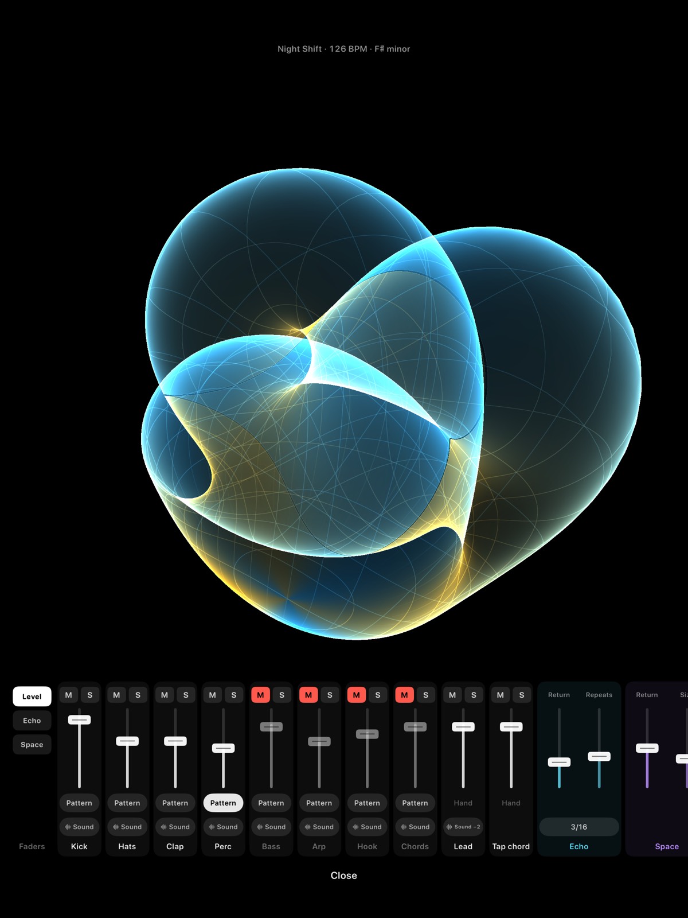Click the Space effect label
The width and height of the screenshot is (688, 918).
point(667,846)
